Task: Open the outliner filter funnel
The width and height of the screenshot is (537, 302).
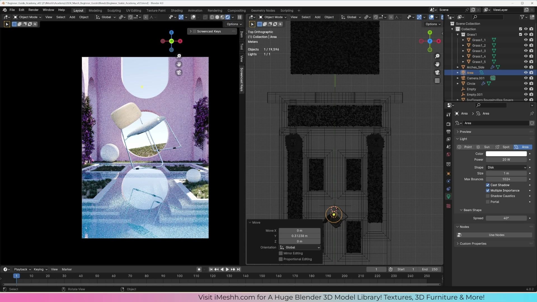Action: coord(522,17)
